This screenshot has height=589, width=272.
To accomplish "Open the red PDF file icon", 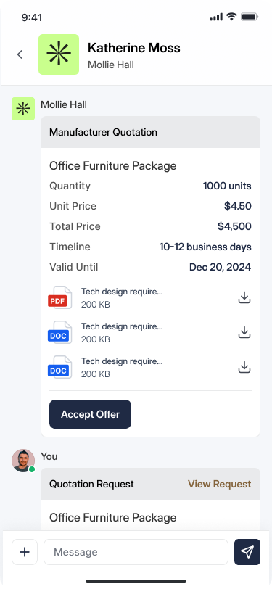I will pos(60,297).
